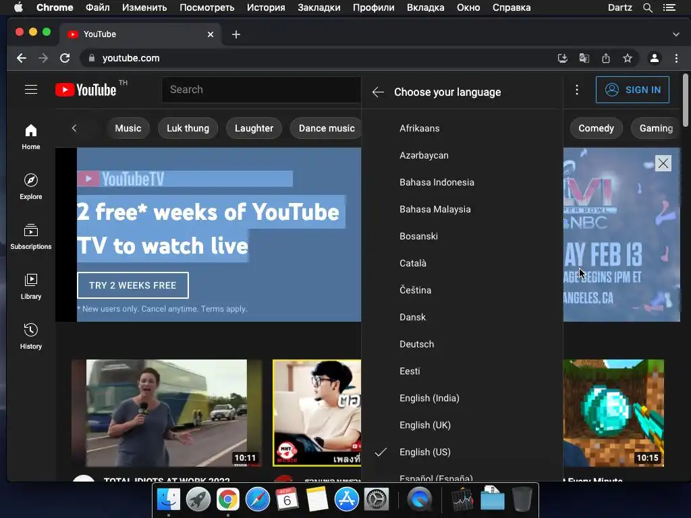
Task: Open Finder from the dock
Action: point(169,500)
